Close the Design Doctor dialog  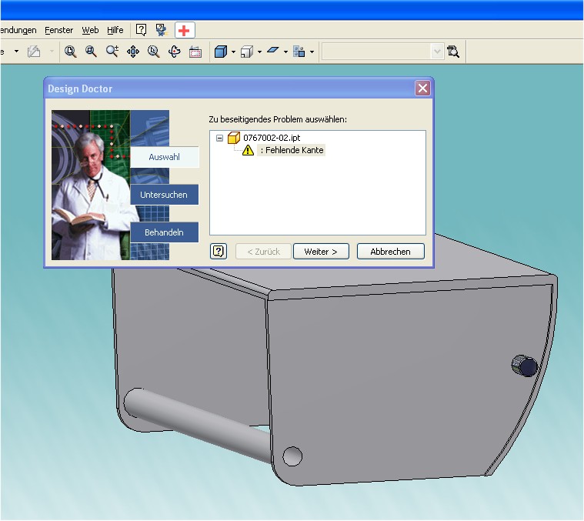422,89
